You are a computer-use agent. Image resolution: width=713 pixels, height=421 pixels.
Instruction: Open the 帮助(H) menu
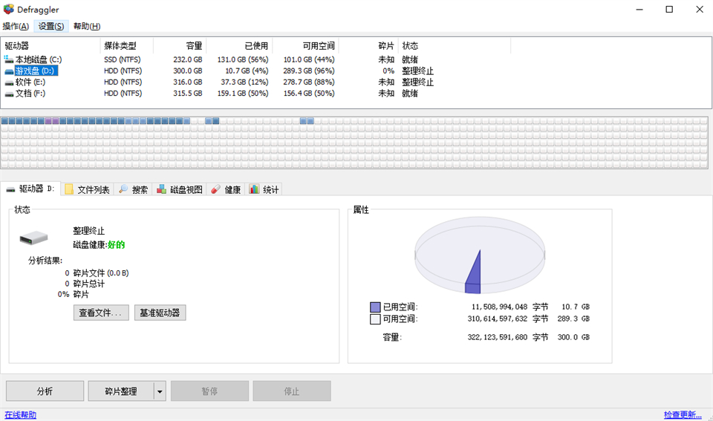pos(86,26)
